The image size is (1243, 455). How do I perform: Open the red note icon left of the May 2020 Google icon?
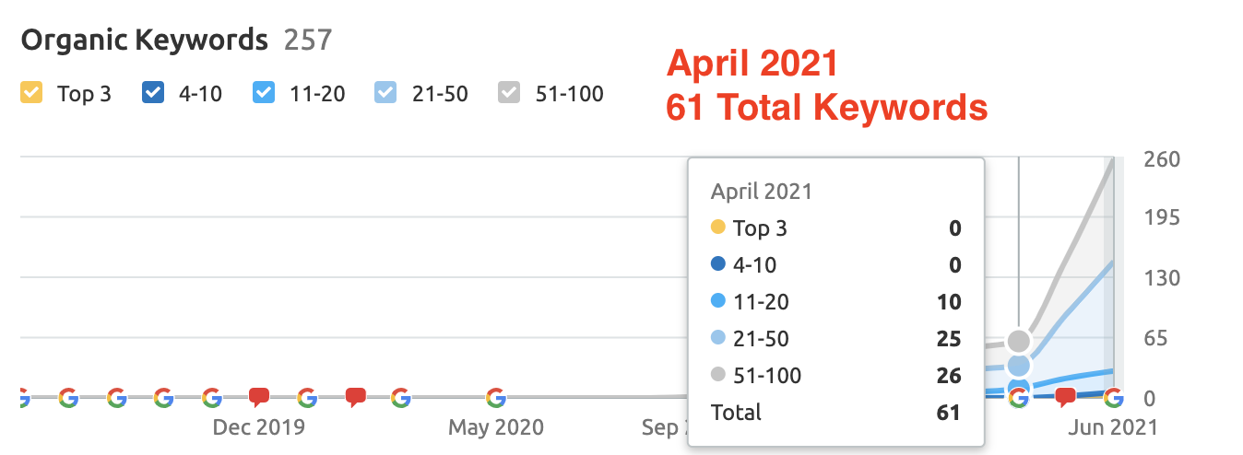tap(355, 398)
